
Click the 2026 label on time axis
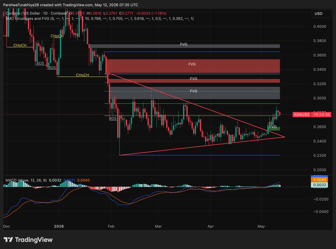[59, 226]
